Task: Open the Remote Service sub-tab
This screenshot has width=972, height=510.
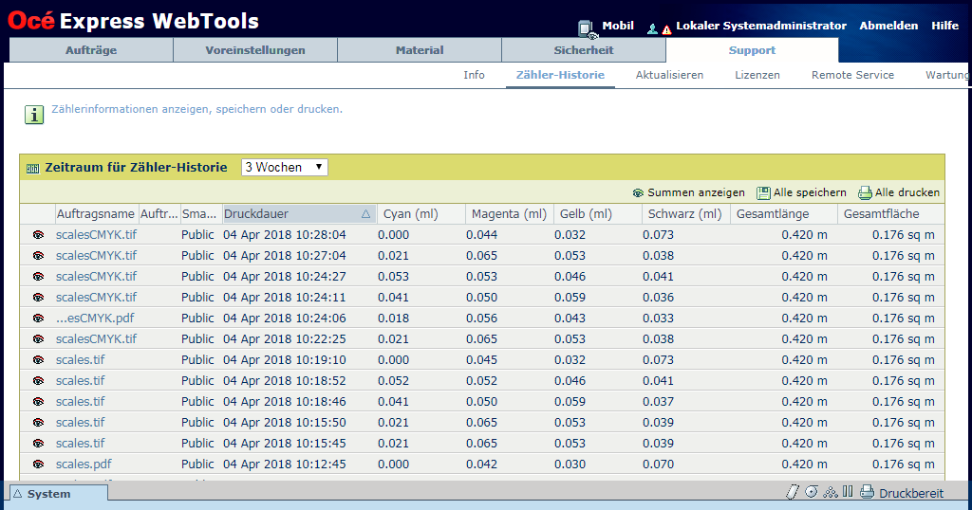Action: (x=853, y=75)
